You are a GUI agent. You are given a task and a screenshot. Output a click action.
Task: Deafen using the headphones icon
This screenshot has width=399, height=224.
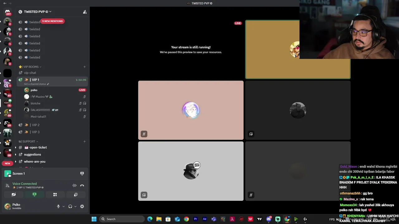click(x=70, y=206)
